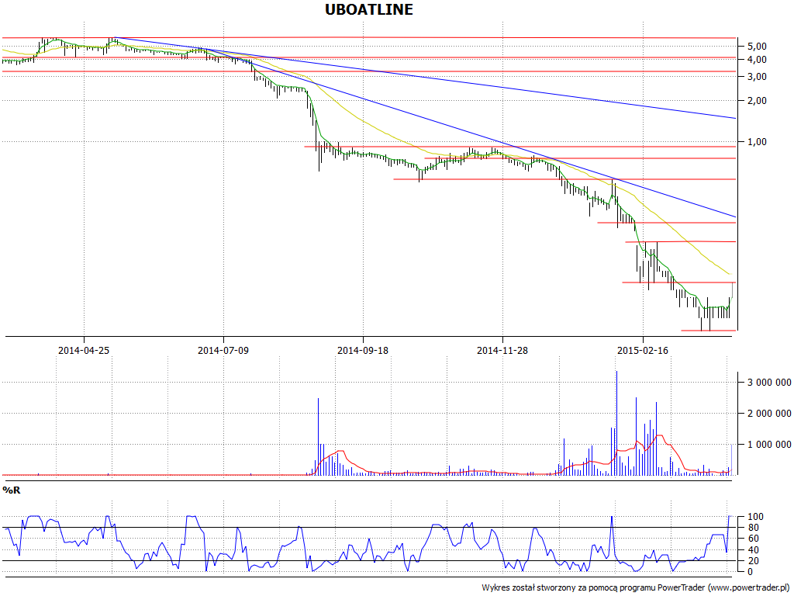Viewport: 794px width, 596px height.
Task: Select the 2 000 000 volume label
Action: (769, 414)
